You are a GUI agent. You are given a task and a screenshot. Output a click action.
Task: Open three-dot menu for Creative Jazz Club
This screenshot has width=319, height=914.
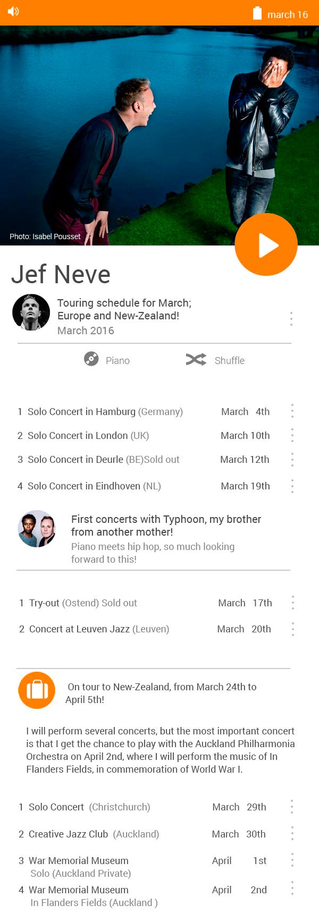pyautogui.click(x=292, y=833)
